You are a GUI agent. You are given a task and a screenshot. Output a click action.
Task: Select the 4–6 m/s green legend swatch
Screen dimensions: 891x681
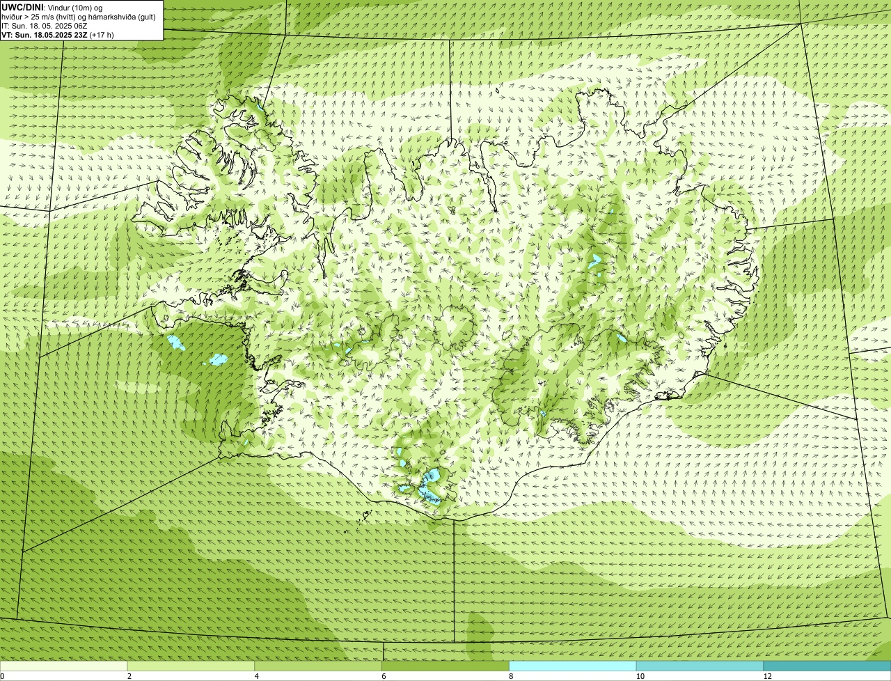click(x=318, y=666)
